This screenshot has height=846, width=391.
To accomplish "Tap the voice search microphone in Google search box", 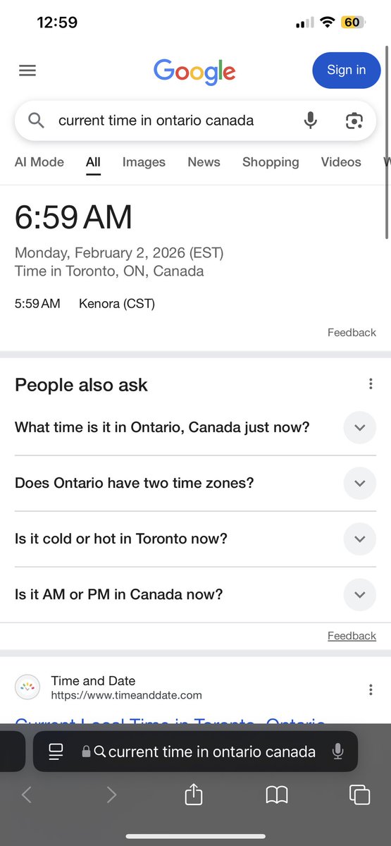I will (310, 121).
